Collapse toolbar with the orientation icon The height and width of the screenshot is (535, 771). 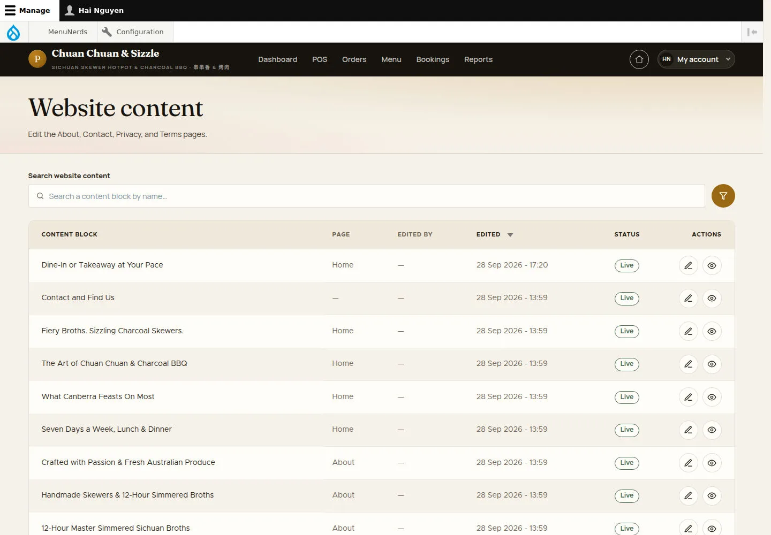752,32
